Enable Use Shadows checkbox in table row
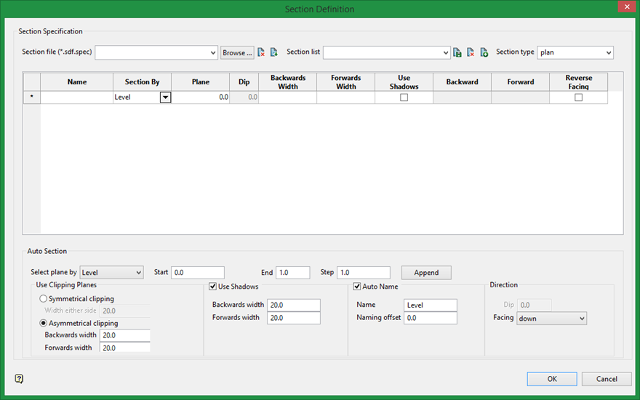The height and width of the screenshot is (400, 640). pos(404,97)
